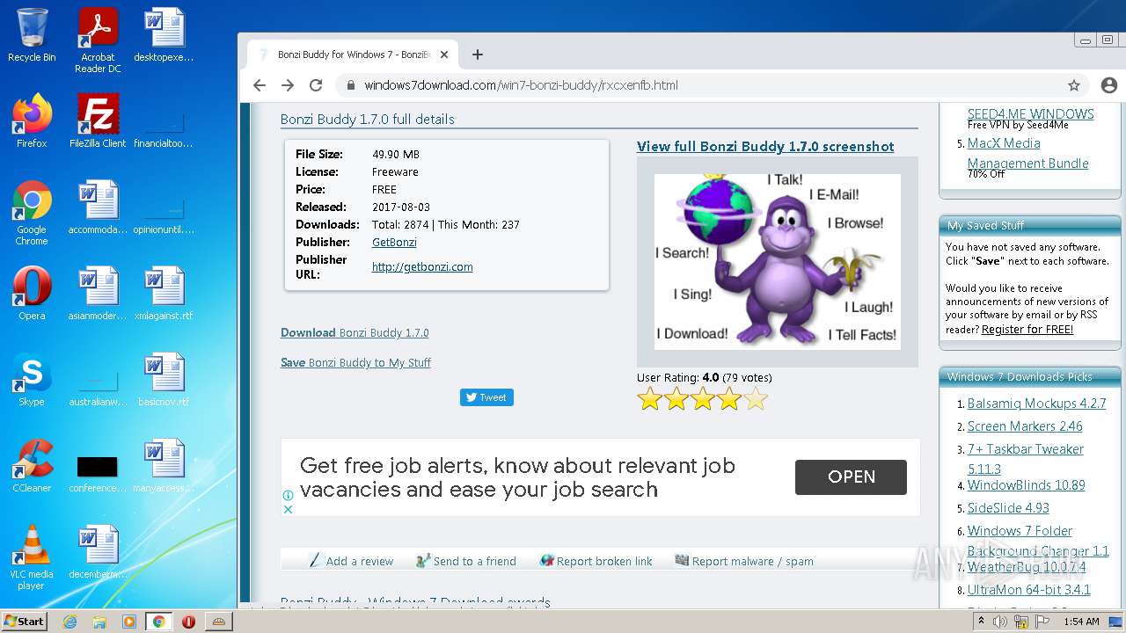
Task: Select the manyaccess document icon
Action: [164, 466]
